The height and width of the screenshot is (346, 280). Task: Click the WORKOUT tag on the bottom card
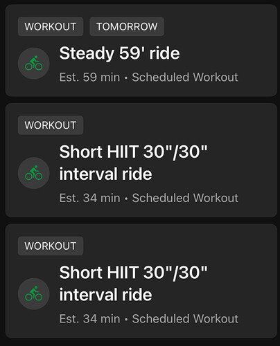tap(51, 246)
